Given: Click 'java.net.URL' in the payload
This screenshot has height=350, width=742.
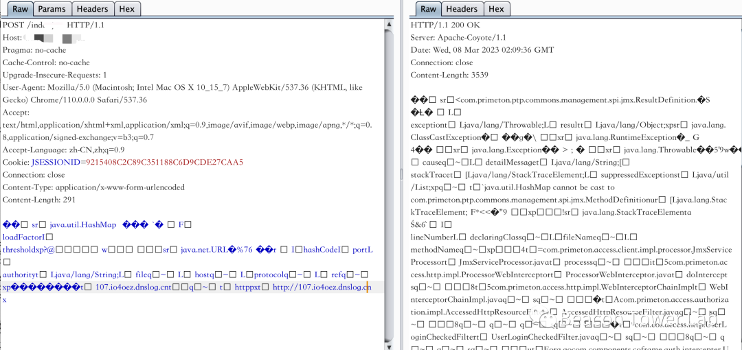Looking at the screenshot, I should coord(203,250).
